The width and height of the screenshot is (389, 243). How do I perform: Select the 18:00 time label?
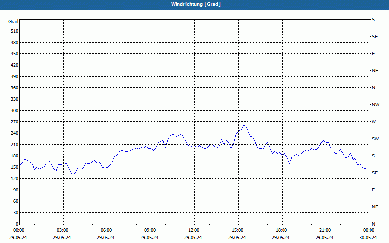(x=282, y=230)
